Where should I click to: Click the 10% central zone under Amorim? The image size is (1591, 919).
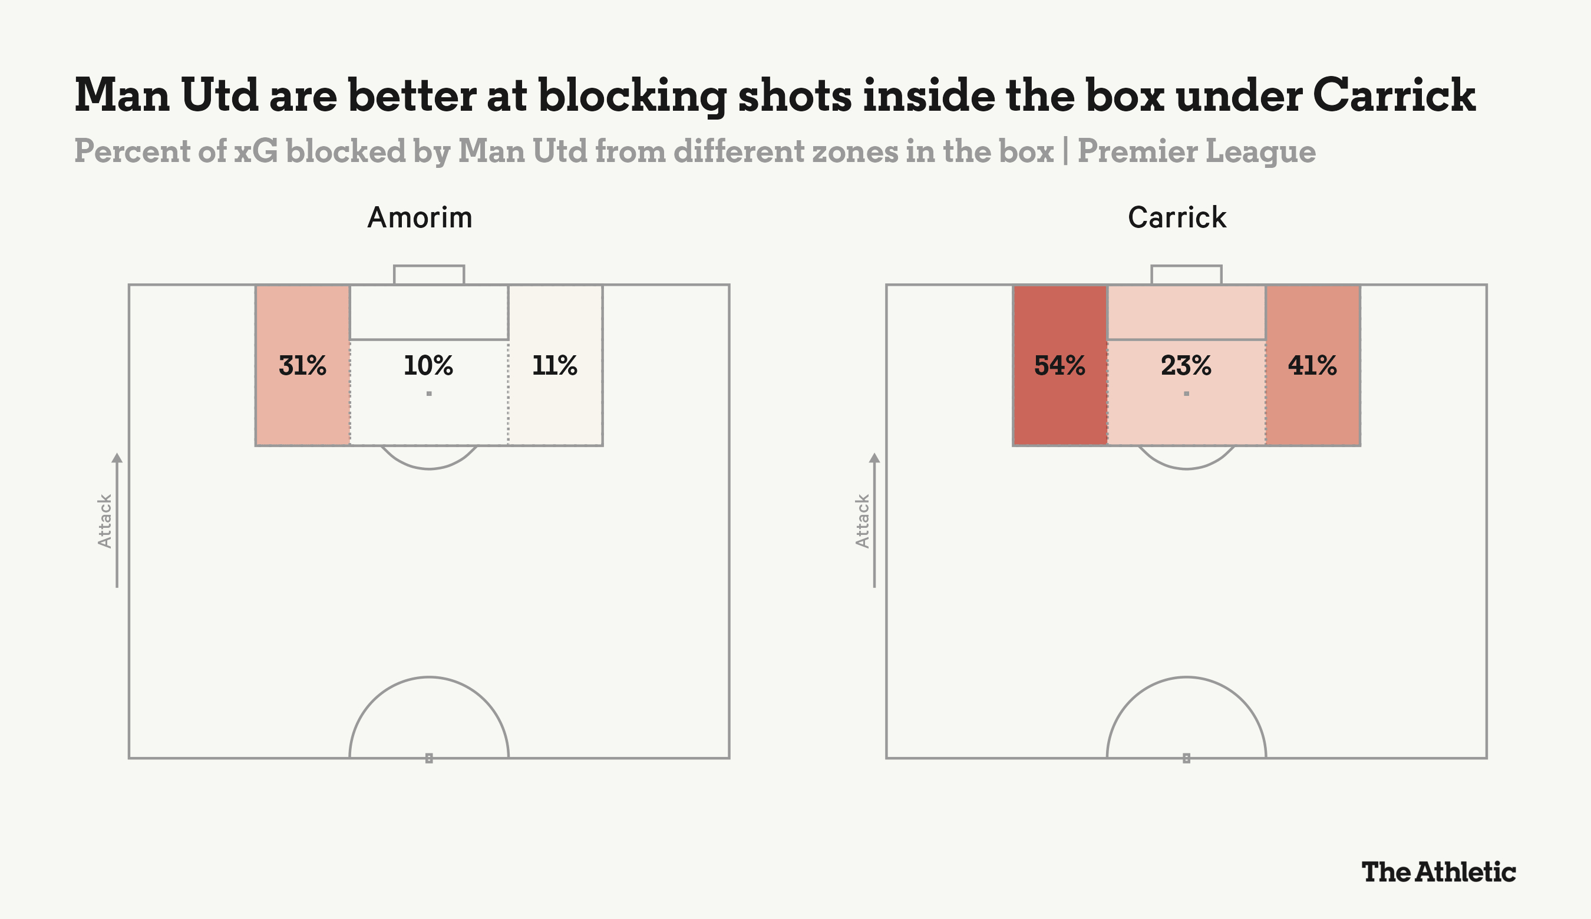click(429, 392)
